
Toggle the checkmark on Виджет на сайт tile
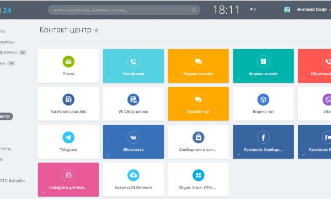pyautogui.click(x=174, y=78)
